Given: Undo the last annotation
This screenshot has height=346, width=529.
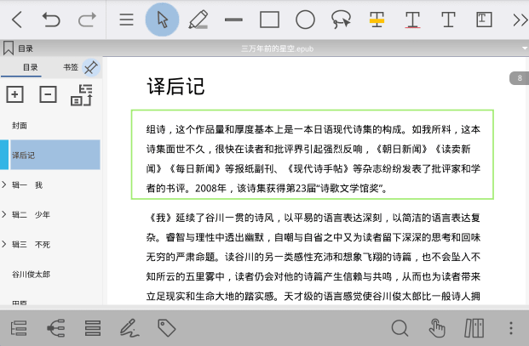Looking at the screenshot, I should pyautogui.click(x=51, y=20).
